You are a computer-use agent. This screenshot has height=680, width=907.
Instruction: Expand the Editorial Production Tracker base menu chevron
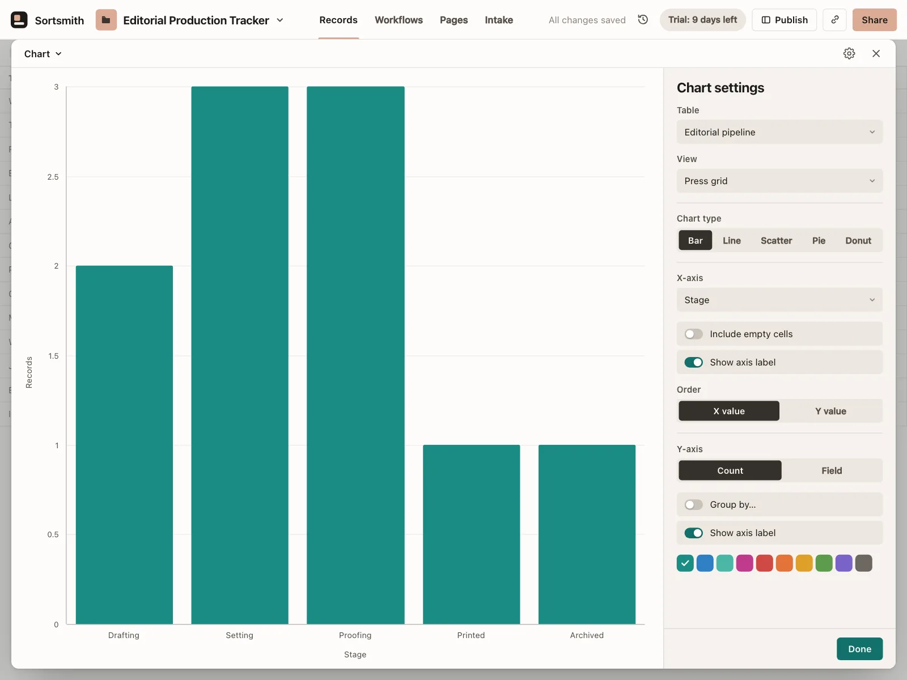280,20
